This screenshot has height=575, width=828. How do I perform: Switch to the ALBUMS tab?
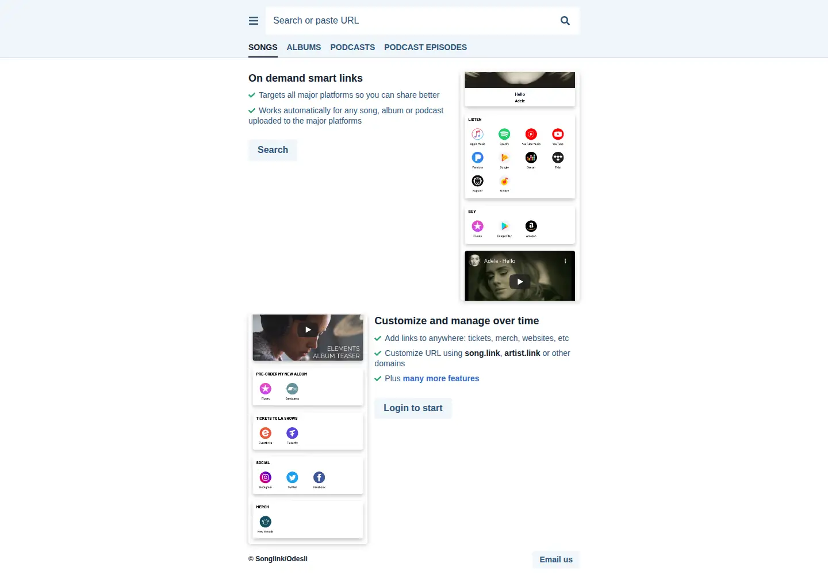click(x=304, y=47)
